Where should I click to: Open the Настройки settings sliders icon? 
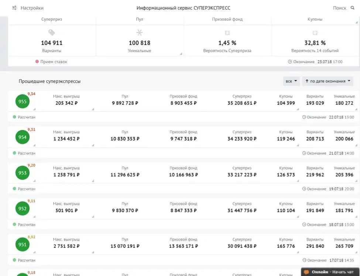tap(14, 8)
